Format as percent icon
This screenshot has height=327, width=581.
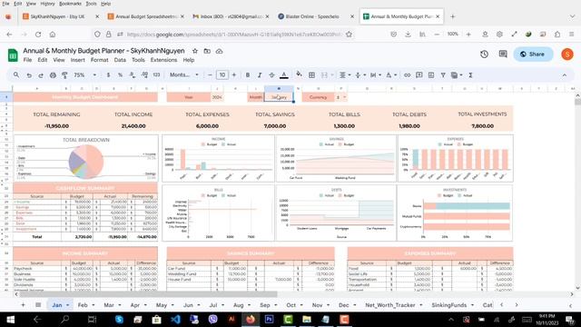(120, 74)
